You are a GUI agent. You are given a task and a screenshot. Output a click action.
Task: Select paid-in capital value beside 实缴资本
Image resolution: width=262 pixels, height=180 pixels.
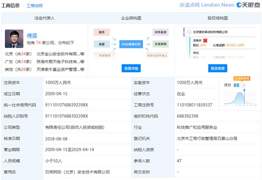pyautogui.click(x=189, y=83)
